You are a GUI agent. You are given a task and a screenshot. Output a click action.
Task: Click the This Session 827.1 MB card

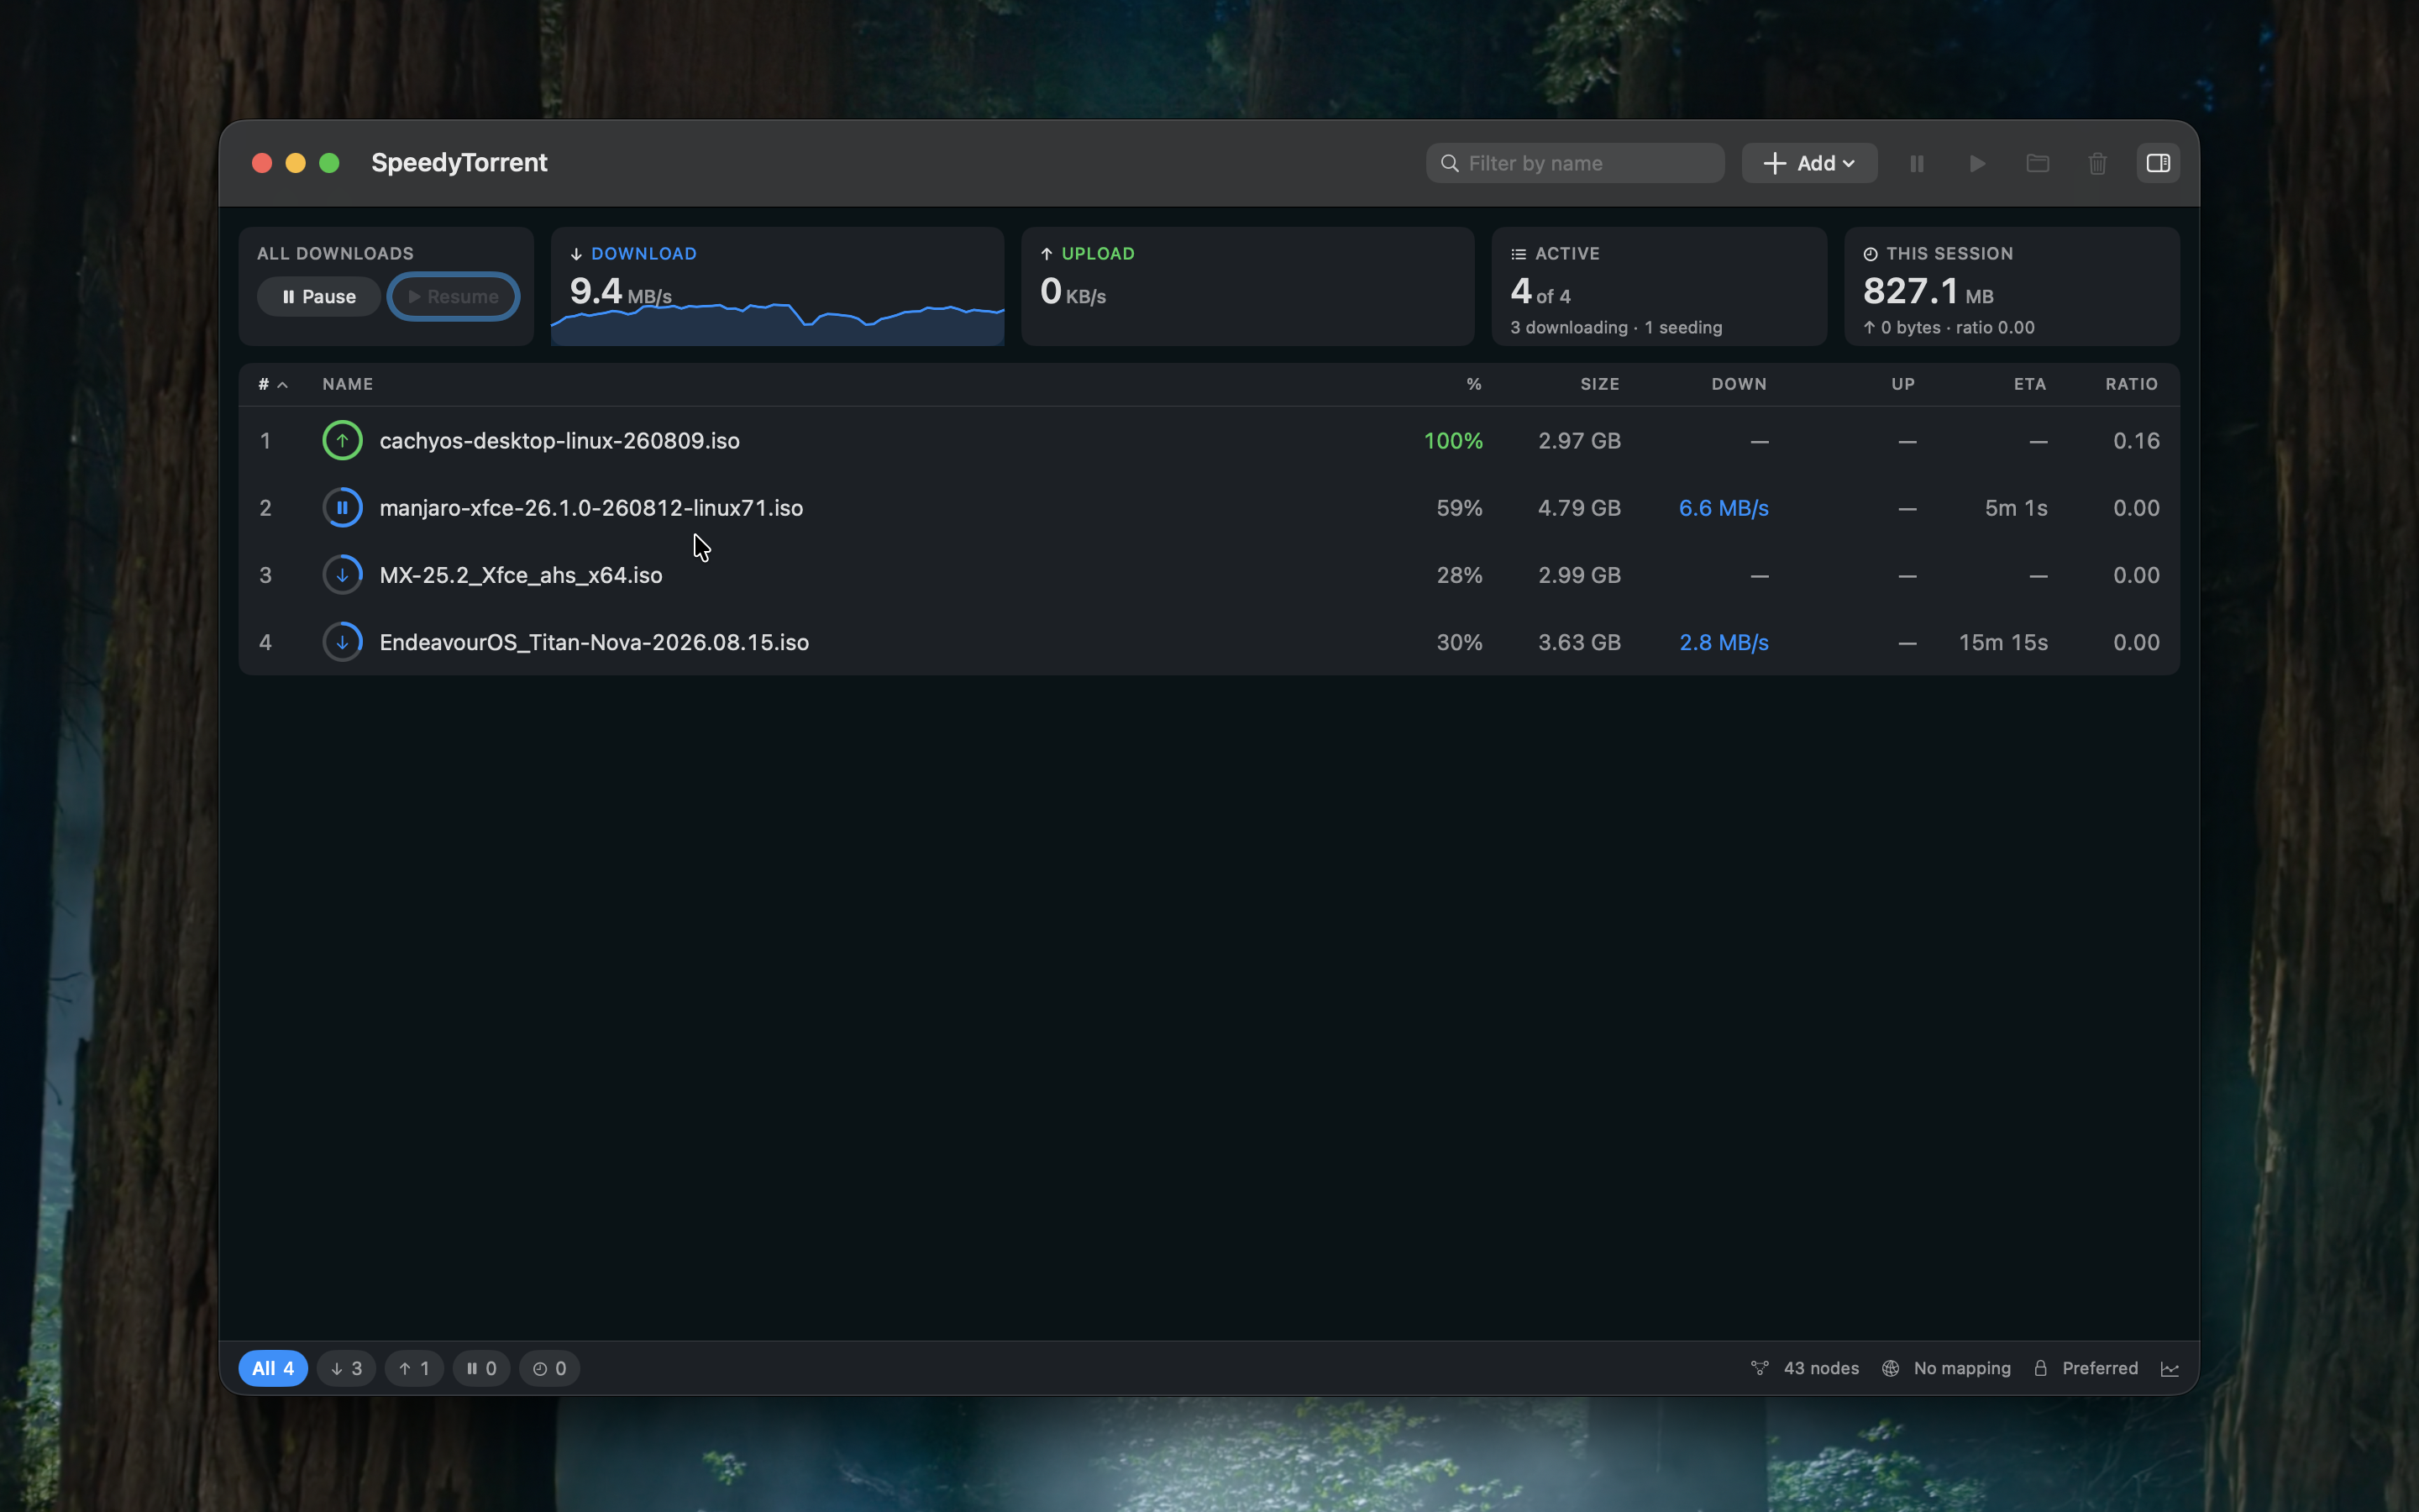(x=2011, y=287)
